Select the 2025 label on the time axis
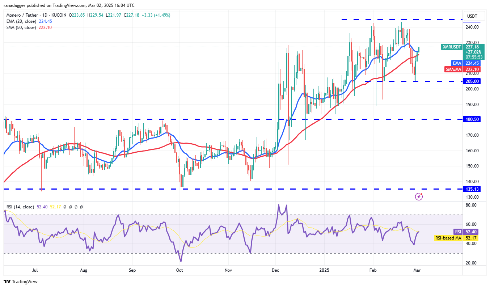This screenshot has width=490, height=288. tap(324, 270)
